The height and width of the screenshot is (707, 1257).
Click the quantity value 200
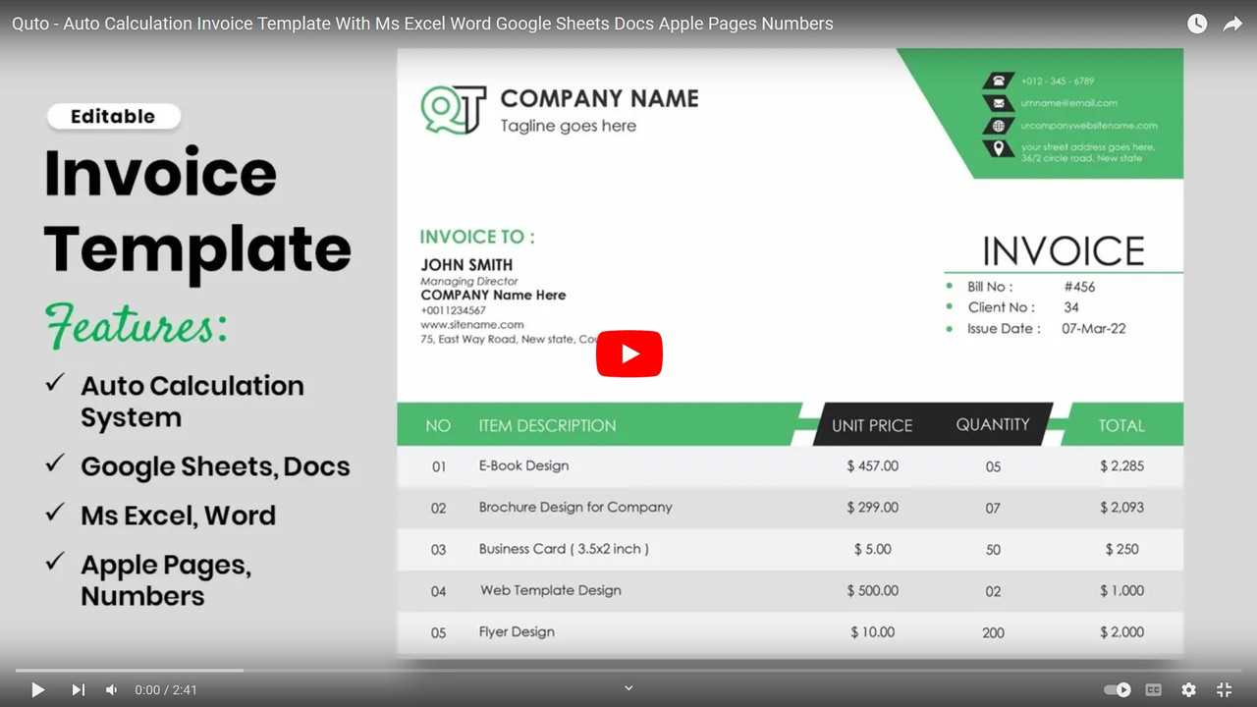click(993, 632)
